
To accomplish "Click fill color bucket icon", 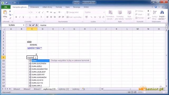I will point(36,17).
